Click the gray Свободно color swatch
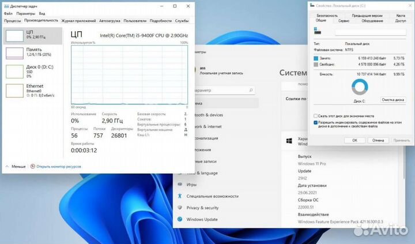415x244 pixels. point(316,65)
